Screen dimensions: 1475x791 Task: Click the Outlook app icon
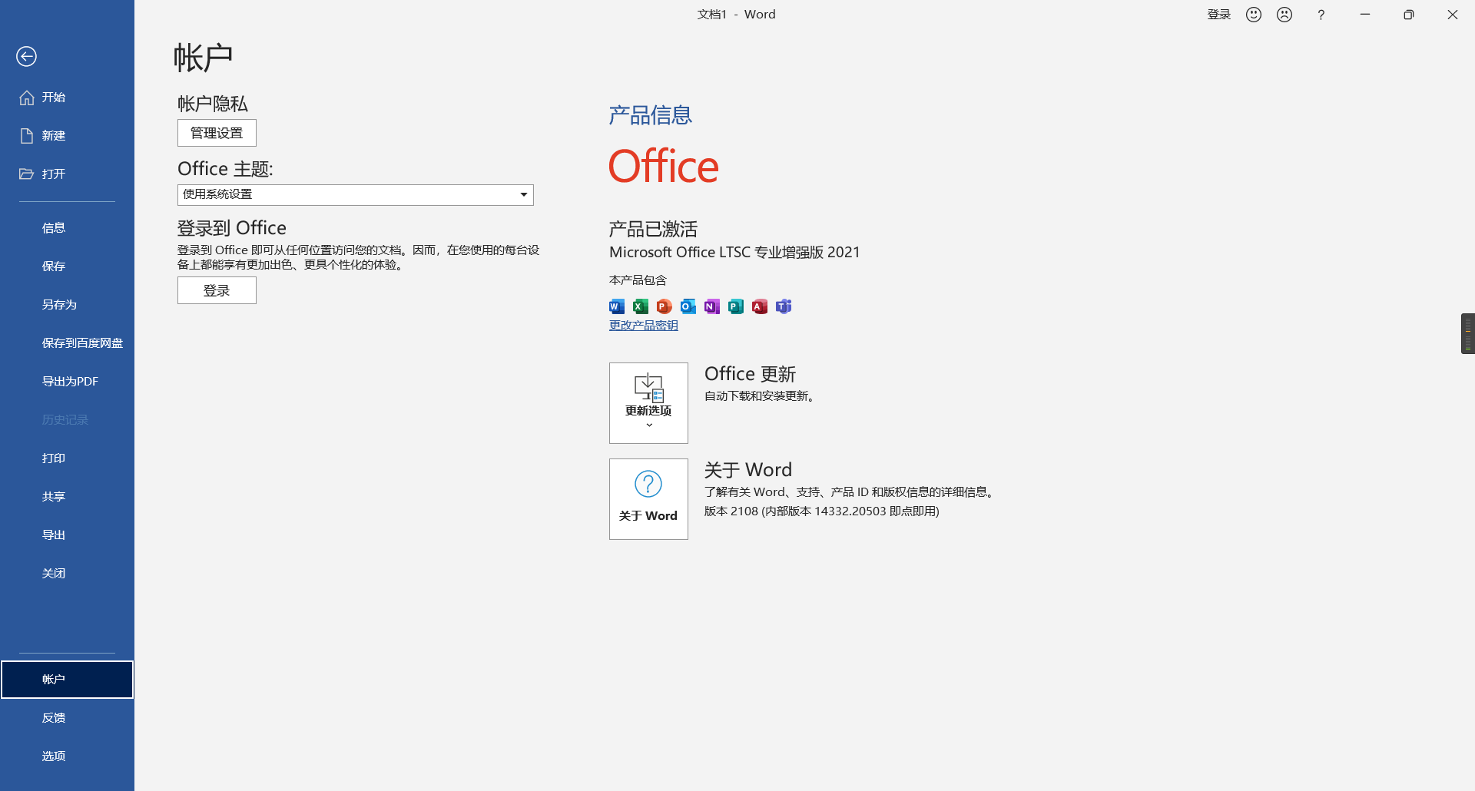pos(688,306)
